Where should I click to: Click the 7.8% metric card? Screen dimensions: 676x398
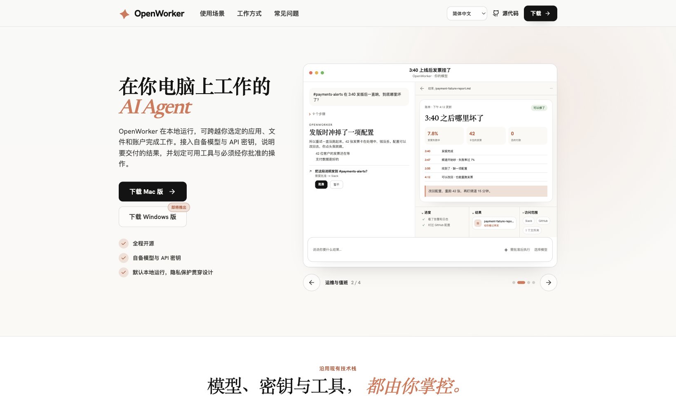coord(444,136)
